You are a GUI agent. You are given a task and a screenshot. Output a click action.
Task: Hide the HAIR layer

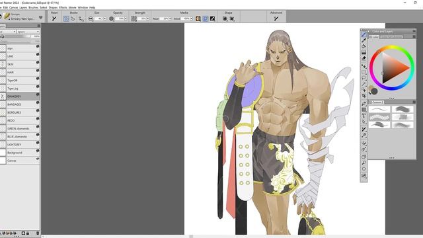tap(38, 71)
